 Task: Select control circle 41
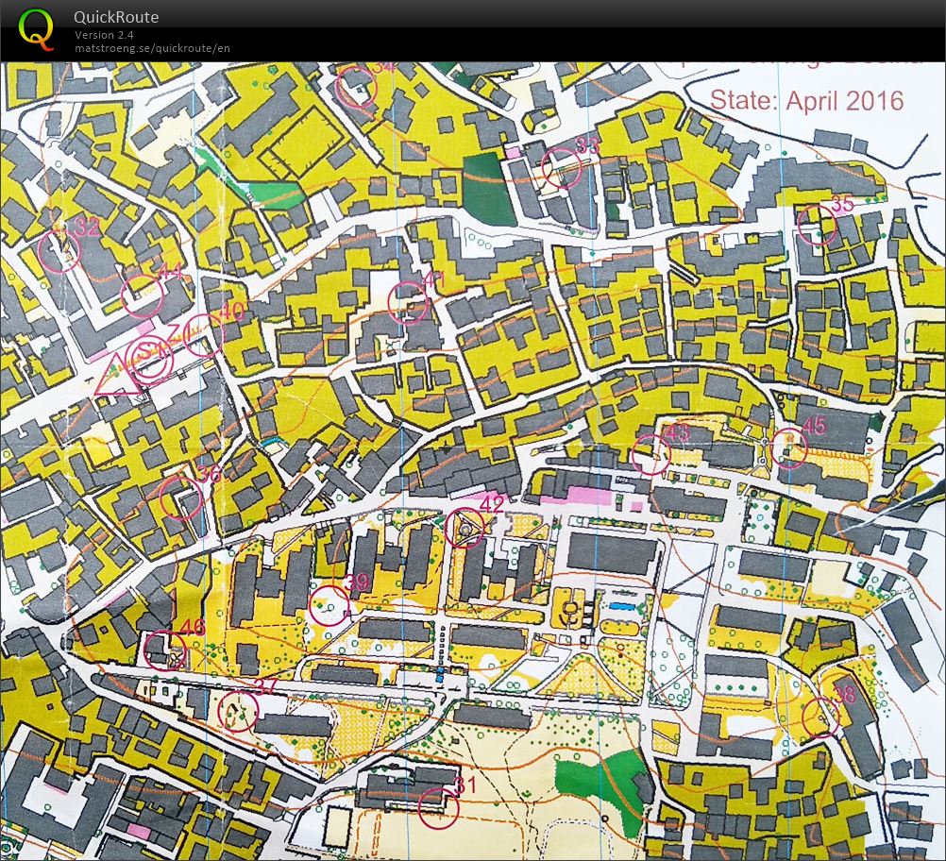(408, 302)
